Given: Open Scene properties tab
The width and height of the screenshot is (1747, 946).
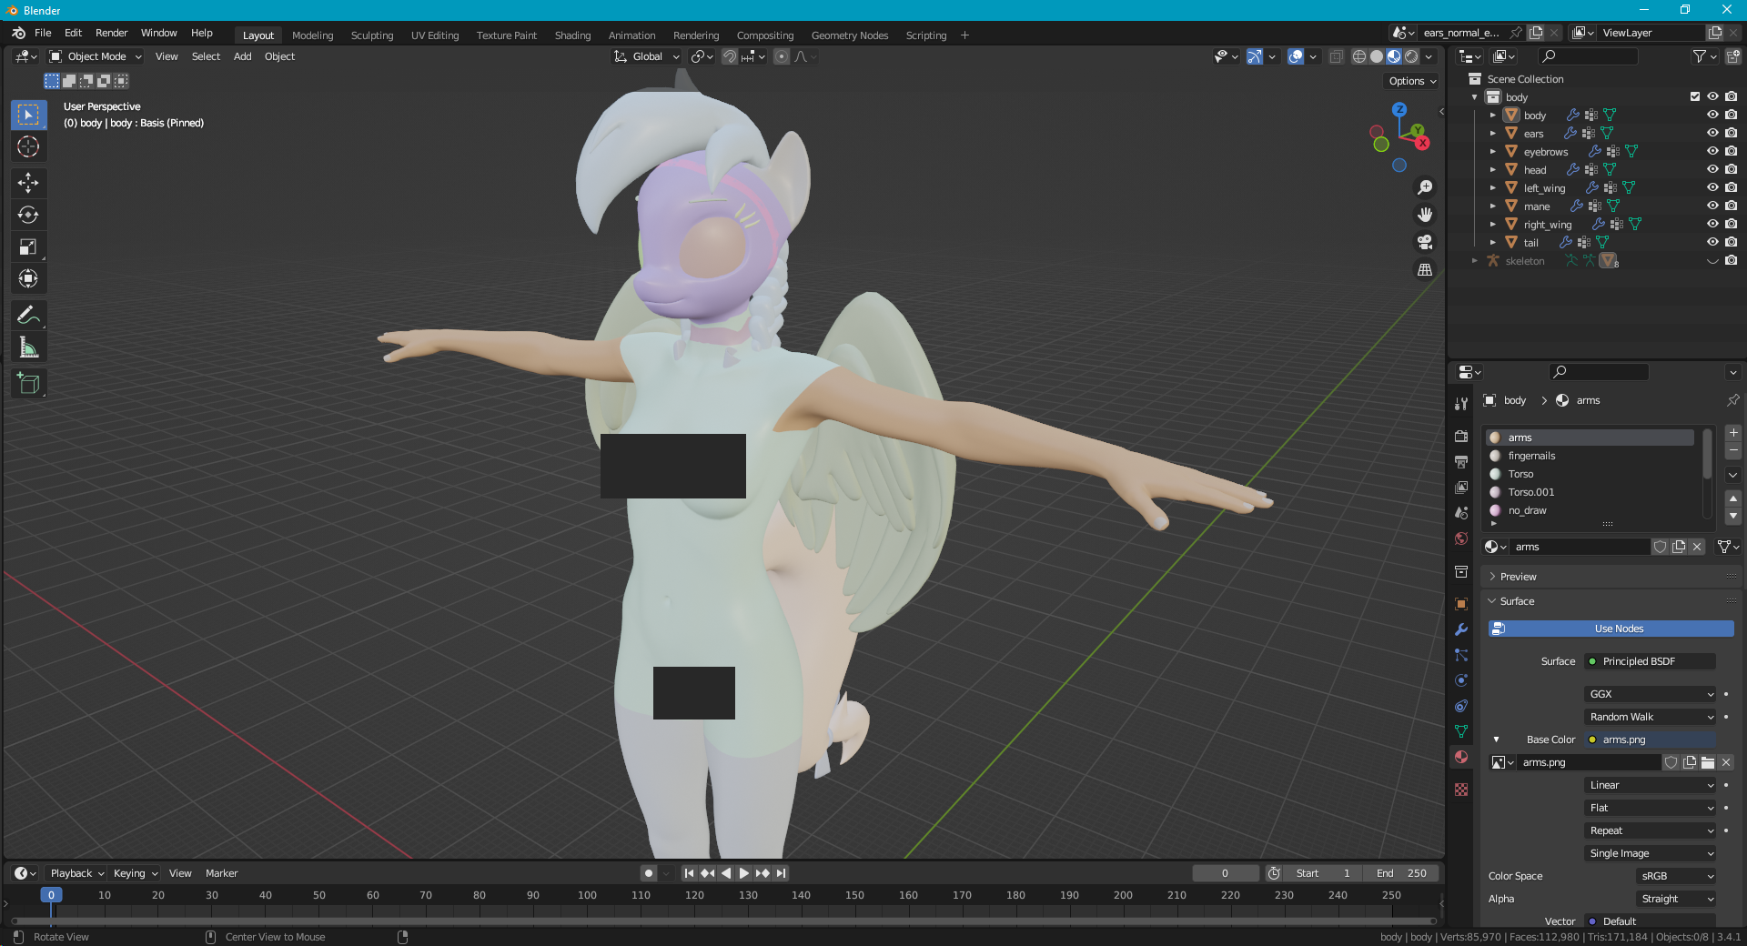Looking at the screenshot, I should (x=1461, y=512).
